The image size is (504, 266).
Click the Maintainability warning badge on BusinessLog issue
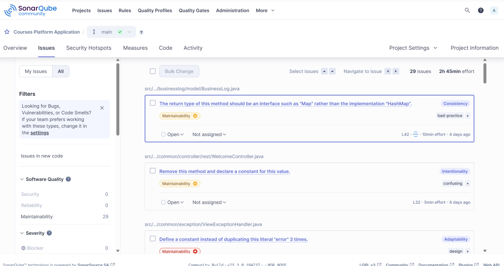click(x=179, y=115)
